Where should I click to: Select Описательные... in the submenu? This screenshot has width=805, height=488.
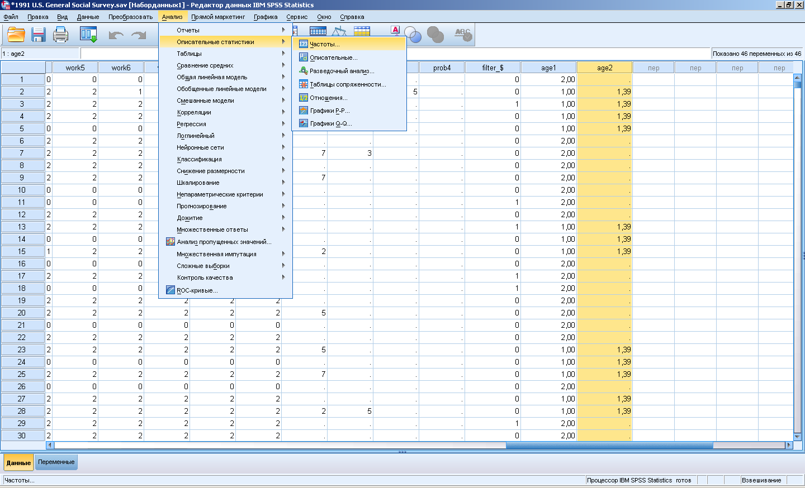[349, 58]
